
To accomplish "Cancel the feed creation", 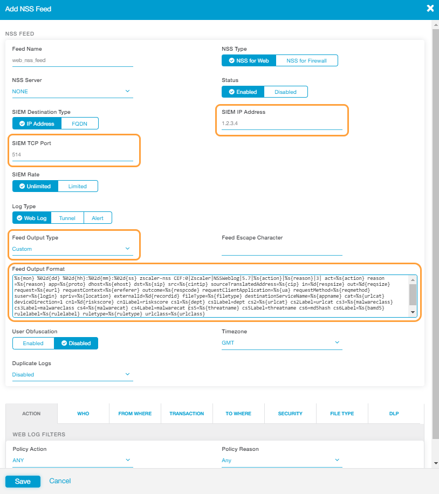I will 59,481.
